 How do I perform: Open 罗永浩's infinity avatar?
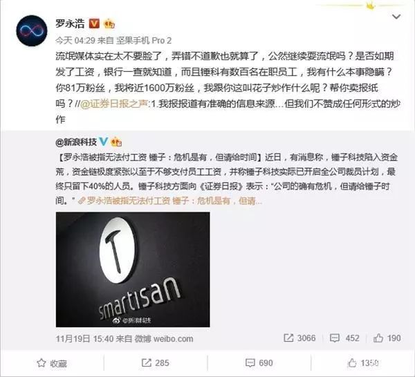(32, 30)
